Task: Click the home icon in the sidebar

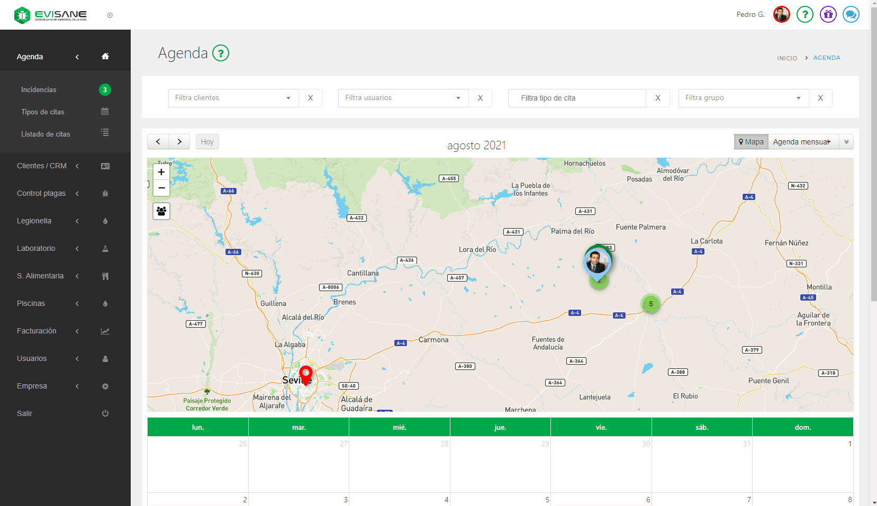Action: pyautogui.click(x=105, y=57)
